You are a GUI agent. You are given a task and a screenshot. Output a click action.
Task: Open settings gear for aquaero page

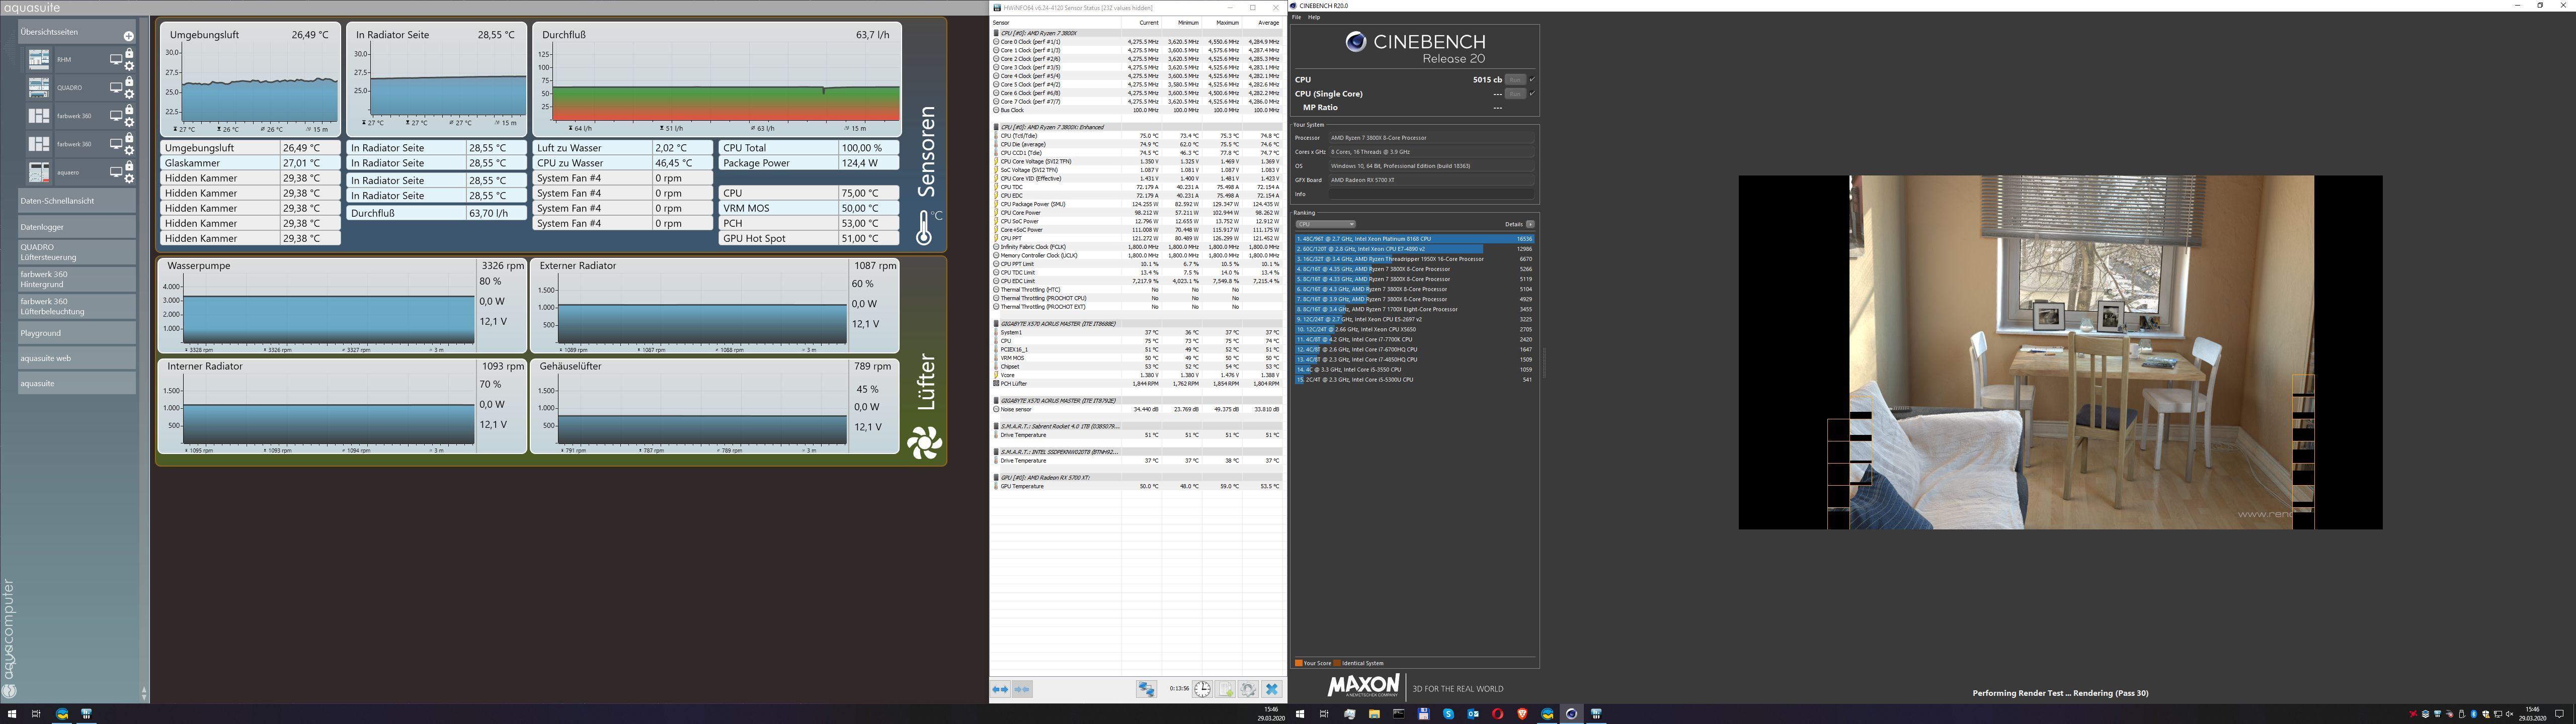(x=129, y=179)
